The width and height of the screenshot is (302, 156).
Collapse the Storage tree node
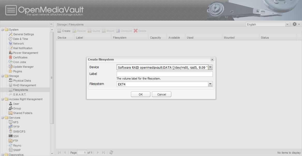click(x=3, y=76)
